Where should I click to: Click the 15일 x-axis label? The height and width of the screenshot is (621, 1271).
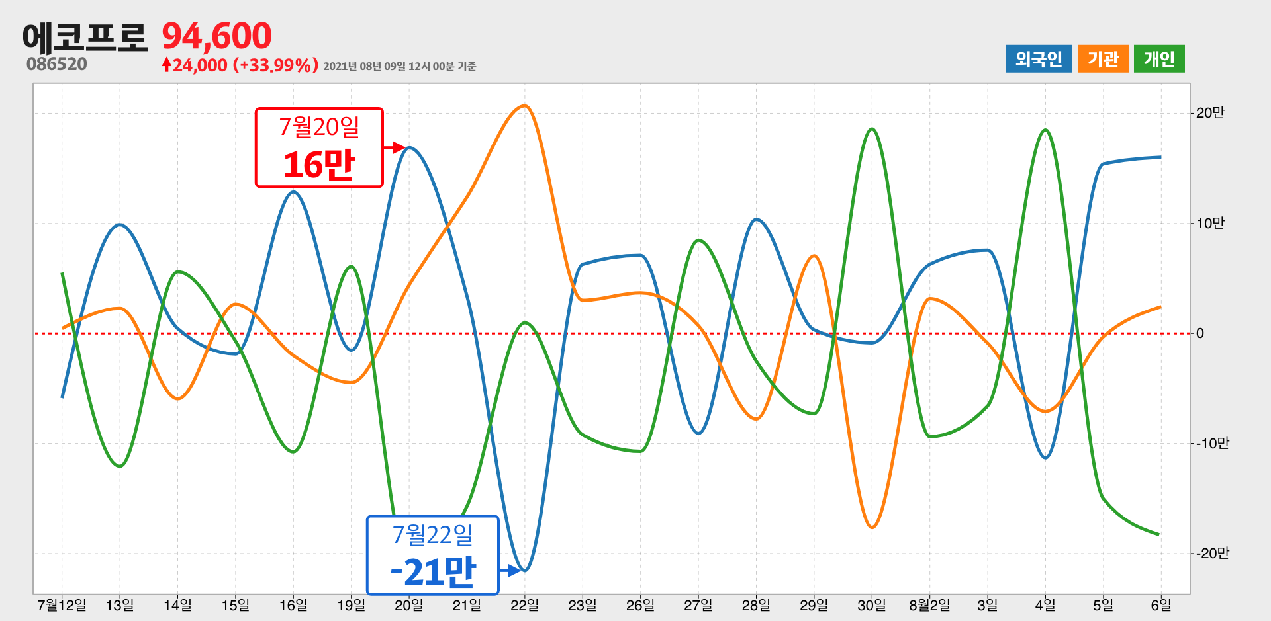235,605
